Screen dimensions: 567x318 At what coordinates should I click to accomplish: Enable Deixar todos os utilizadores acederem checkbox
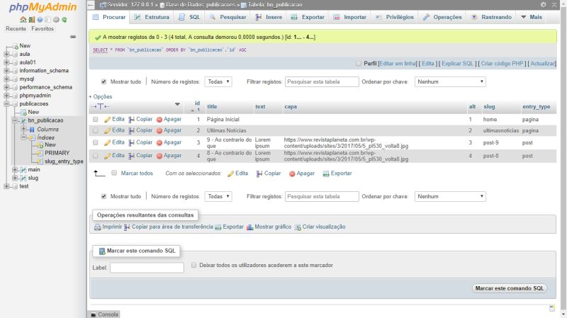[193, 265]
